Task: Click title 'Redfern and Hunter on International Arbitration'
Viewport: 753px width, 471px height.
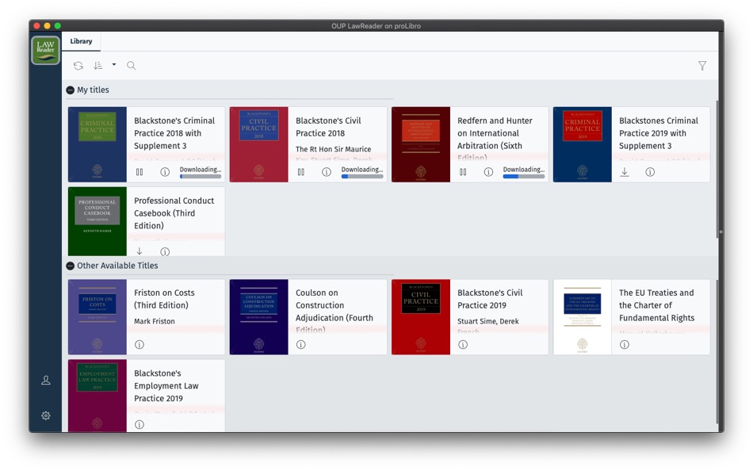Action: [x=495, y=139]
